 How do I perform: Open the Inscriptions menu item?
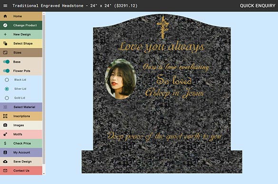tap(21, 116)
